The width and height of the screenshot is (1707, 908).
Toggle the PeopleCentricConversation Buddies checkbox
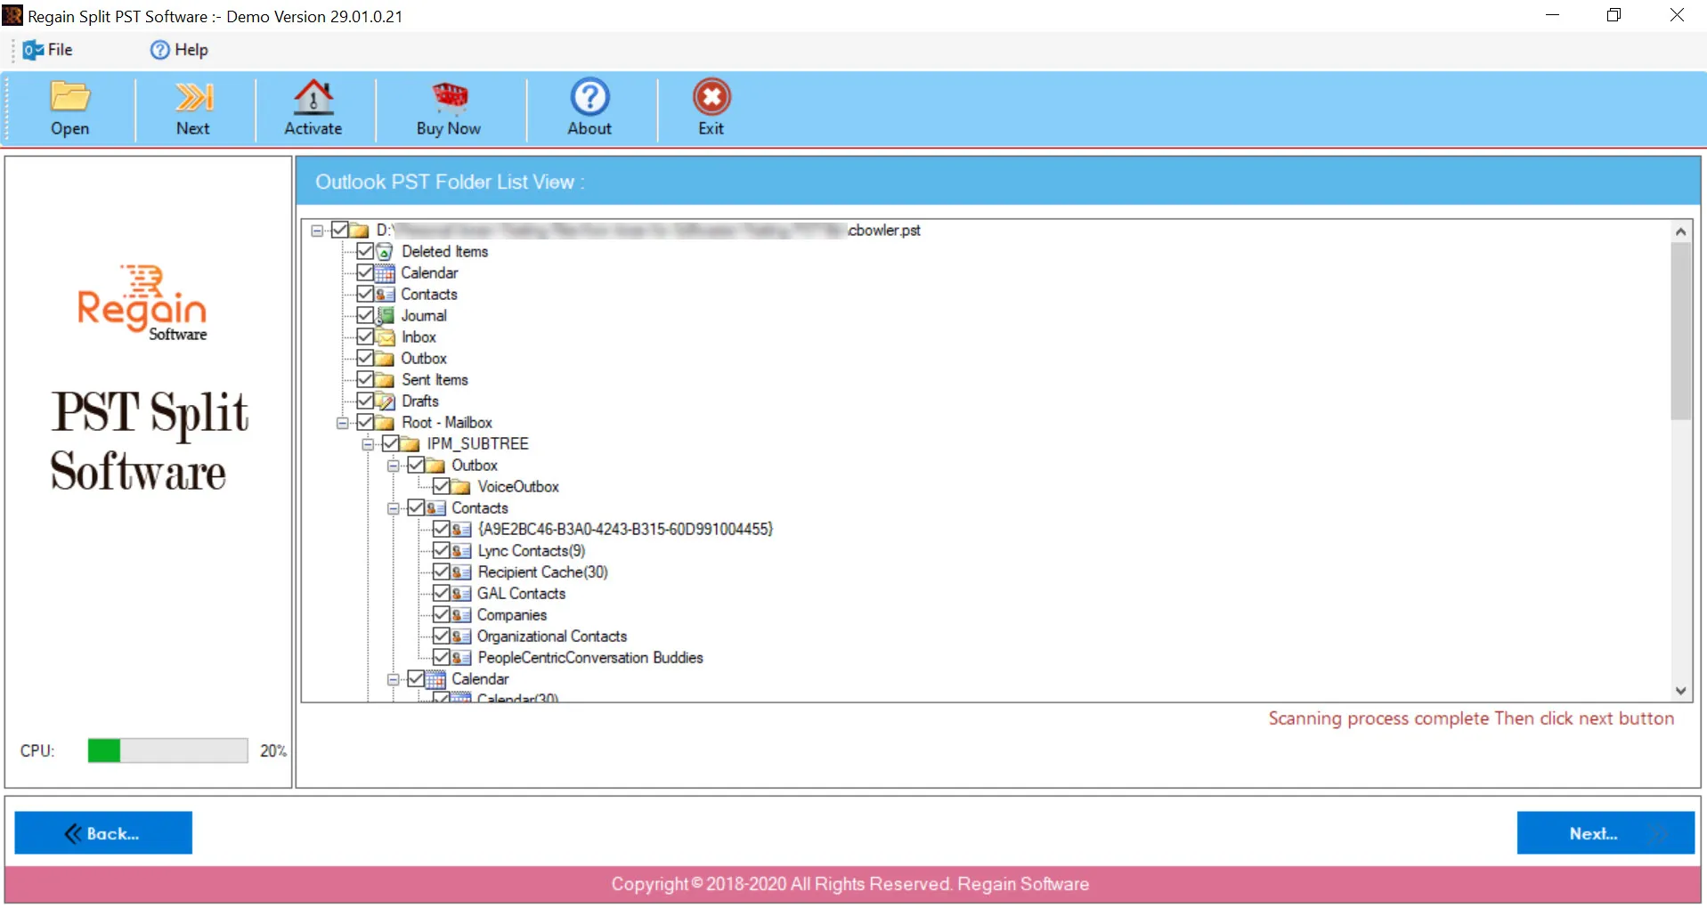441,658
